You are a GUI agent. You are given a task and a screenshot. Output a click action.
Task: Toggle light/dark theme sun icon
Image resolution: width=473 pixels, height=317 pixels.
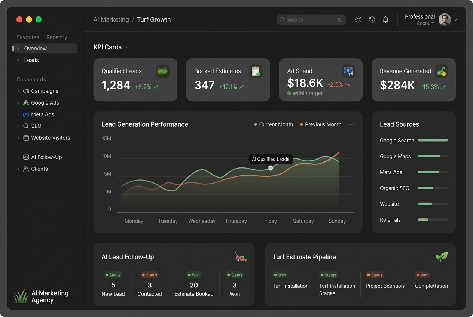[x=358, y=20]
